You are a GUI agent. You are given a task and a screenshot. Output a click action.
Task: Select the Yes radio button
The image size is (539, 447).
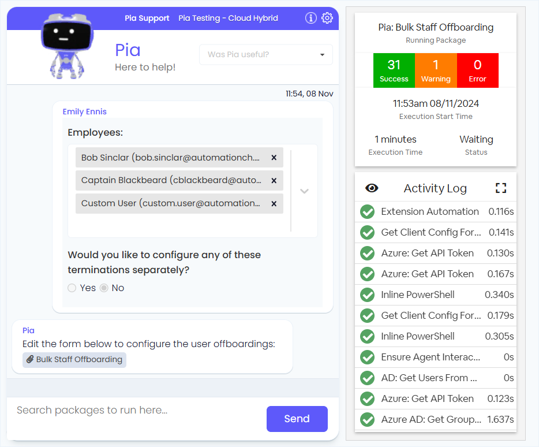pyautogui.click(x=72, y=288)
